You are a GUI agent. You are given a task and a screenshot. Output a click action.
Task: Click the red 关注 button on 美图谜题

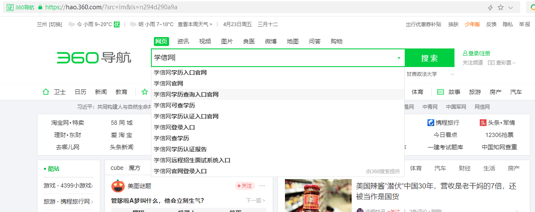(x=245, y=185)
